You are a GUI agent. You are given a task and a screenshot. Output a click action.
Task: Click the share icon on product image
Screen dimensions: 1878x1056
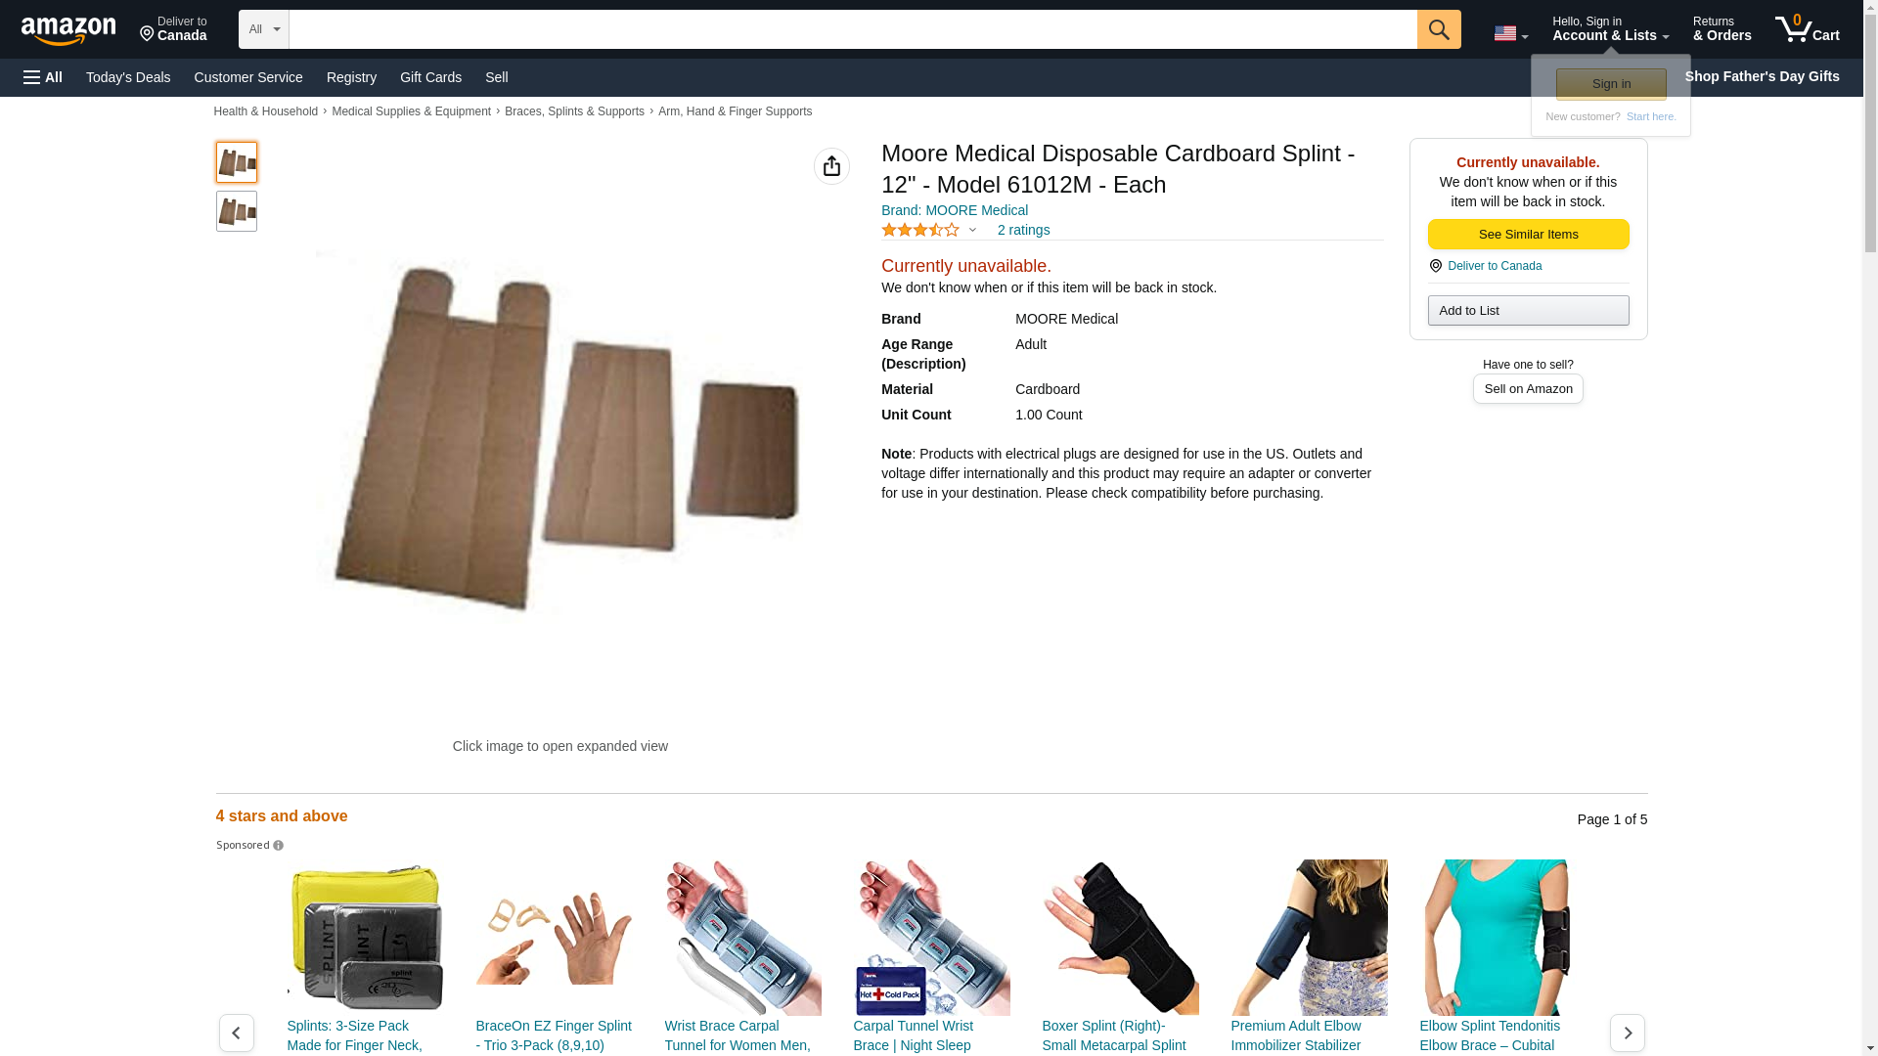click(x=831, y=166)
